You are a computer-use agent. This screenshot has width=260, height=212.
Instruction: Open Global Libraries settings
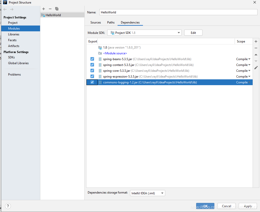click(x=18, y=63)
